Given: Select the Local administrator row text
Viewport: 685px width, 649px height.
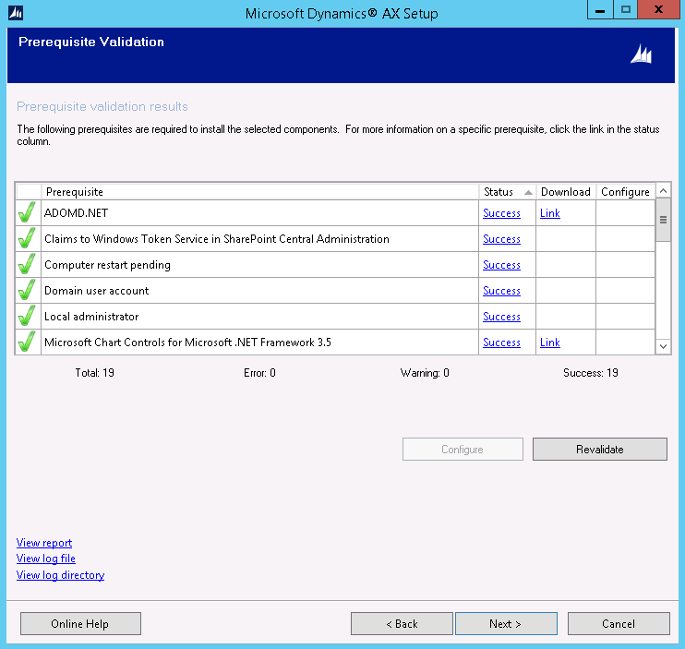Looking at the screenshot, I should (91, 317).
